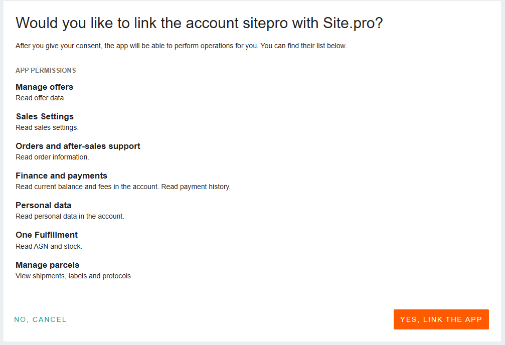Viewport: 505px width, 345px height.
Task: Click the 'Orders and after-sales support' heading
Action: [78, 146]
